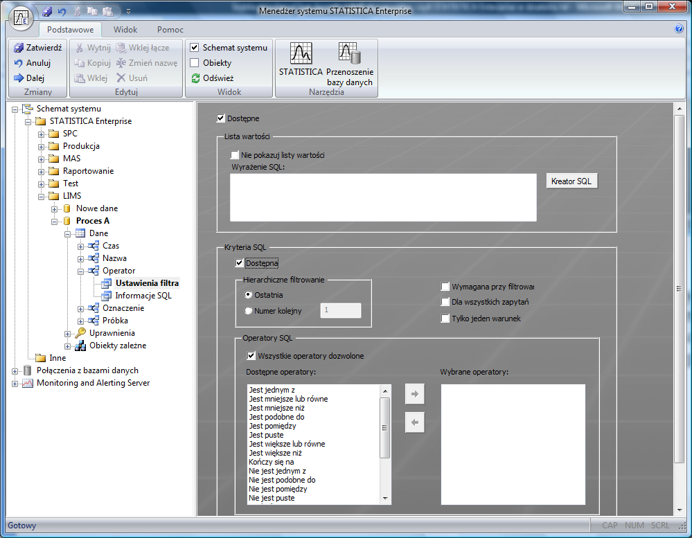The width and height of the screenshot is (692, 538).
Task: Collapse the LIMS folder
Action: [x=41, y=197]
